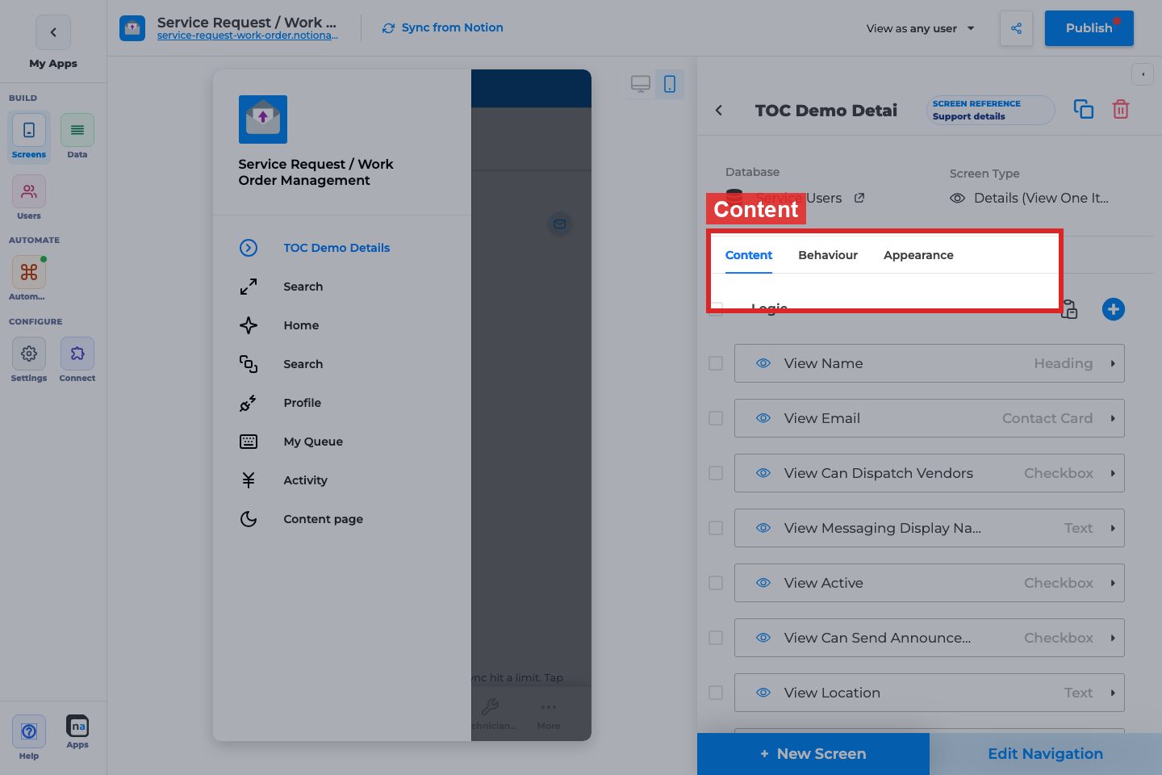This screenshot has width=1162, height=775.
Task: Switch to desktop preview icon
Action: click(x=641, y=84)
